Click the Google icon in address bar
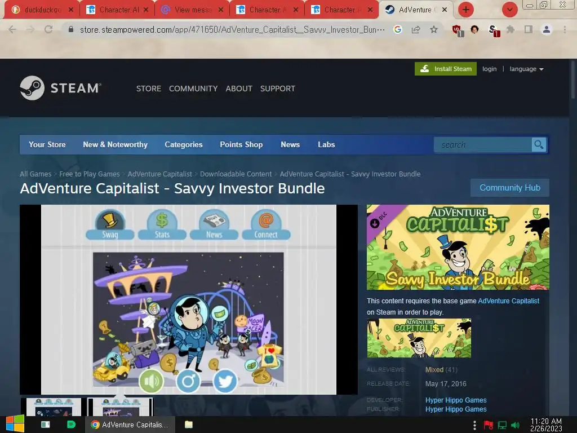 coord(397,29)
